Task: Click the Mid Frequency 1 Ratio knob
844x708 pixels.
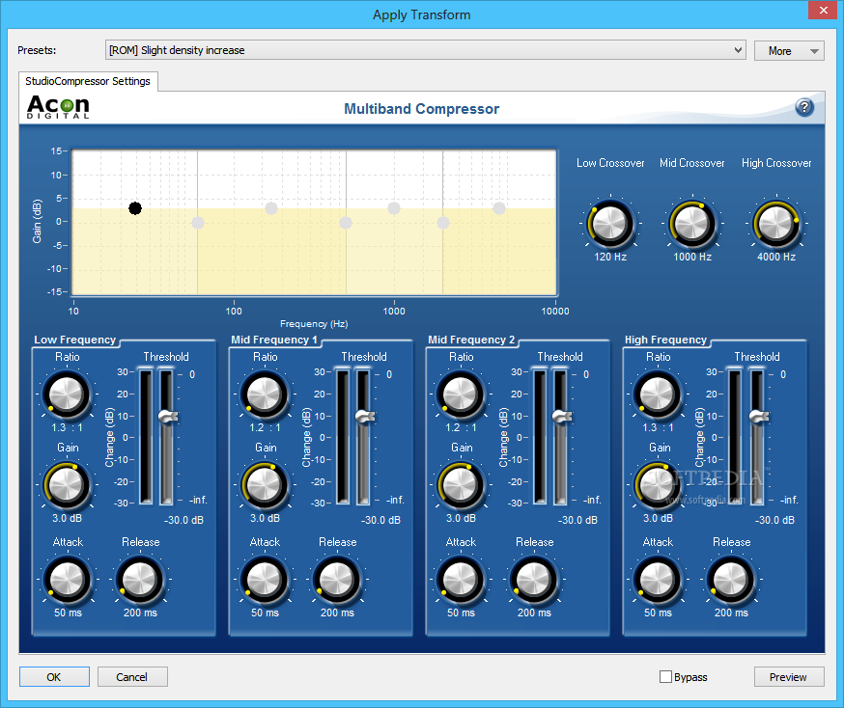Action: tap(265, 395)
